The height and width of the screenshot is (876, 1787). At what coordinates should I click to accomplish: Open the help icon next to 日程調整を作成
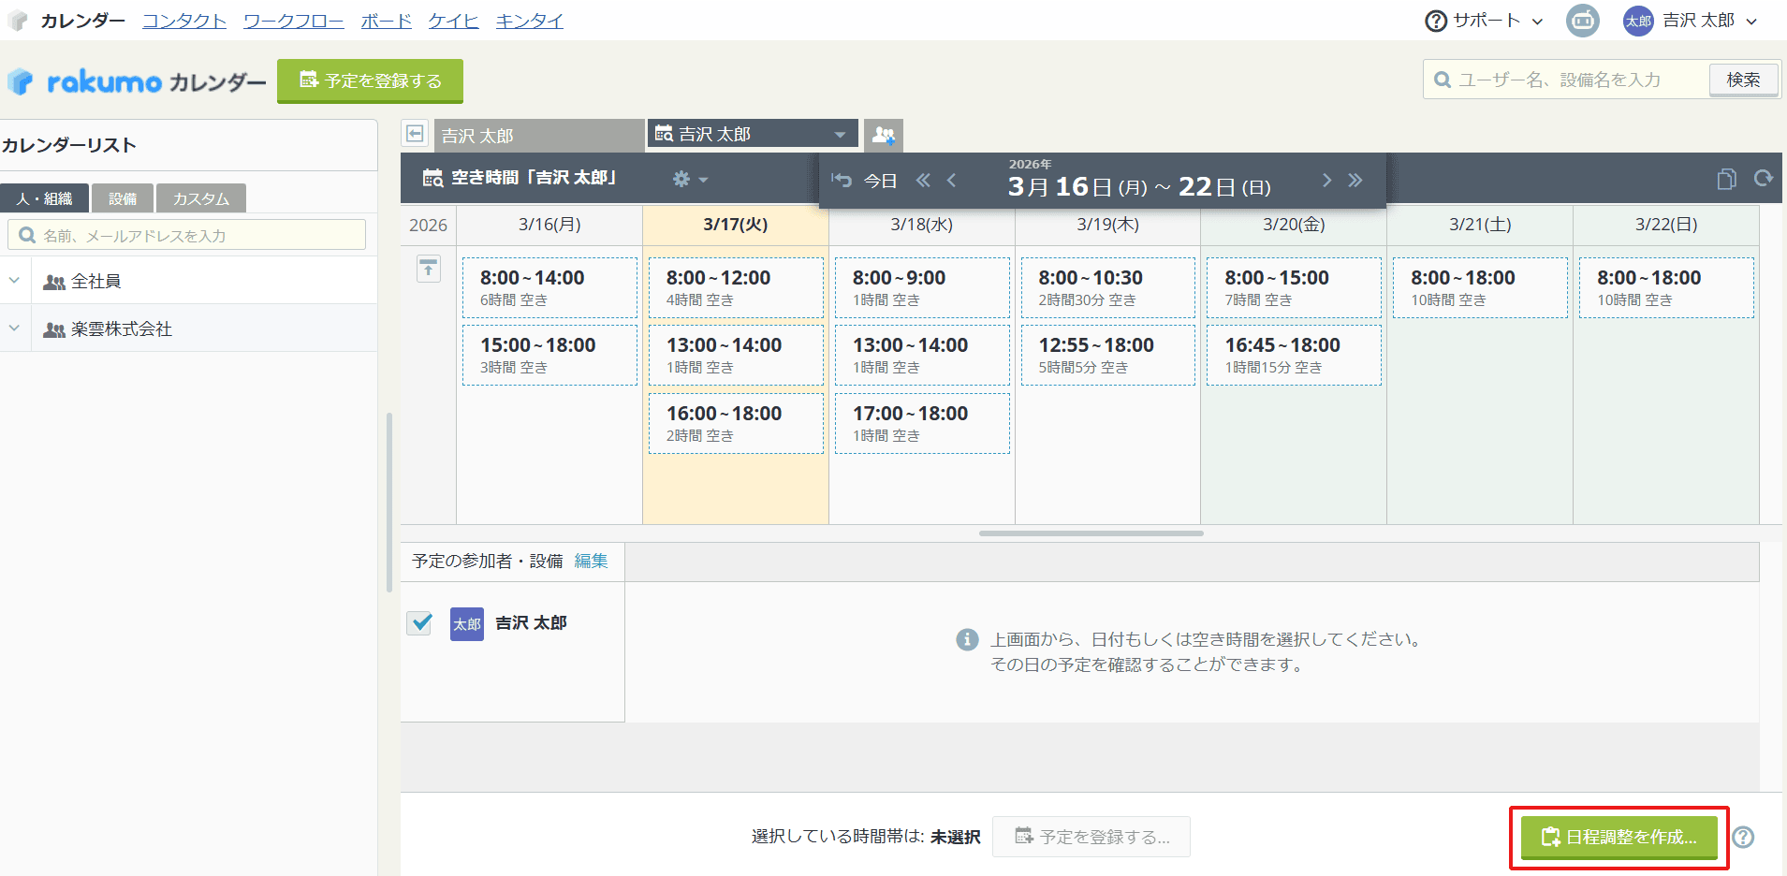pos(1743,837)
